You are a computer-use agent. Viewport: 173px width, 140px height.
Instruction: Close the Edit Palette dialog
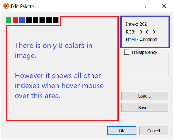point(164,6)
